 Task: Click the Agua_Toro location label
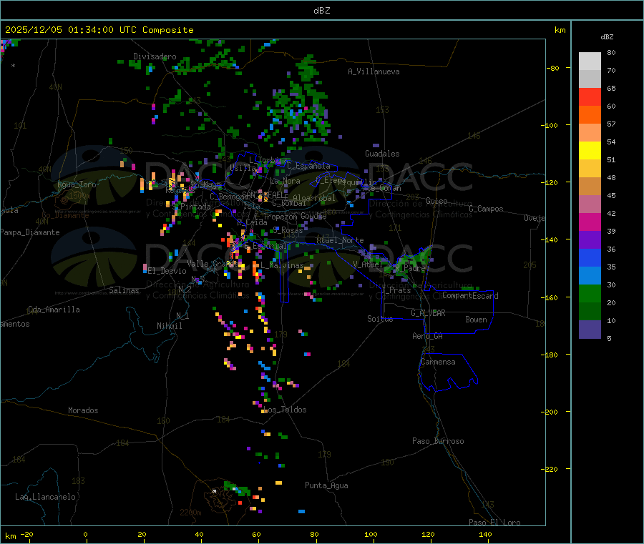(77, 184)
